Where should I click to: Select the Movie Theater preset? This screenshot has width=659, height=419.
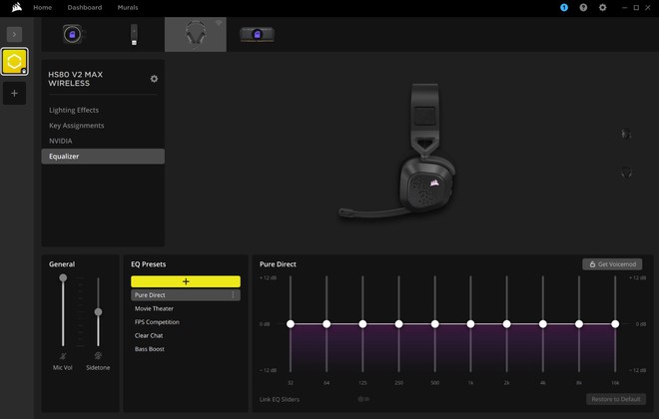coord(154,308)
